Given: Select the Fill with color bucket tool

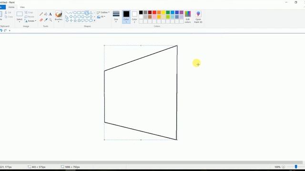Looking at the screenshot, I should pos(46,14).
